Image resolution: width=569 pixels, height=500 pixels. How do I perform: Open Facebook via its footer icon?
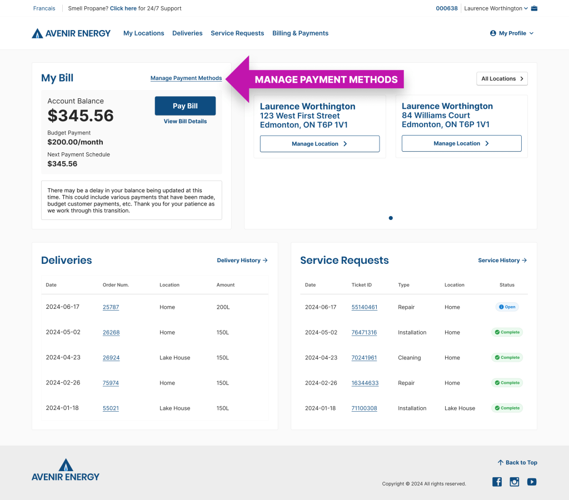click(x=497, y=482)
